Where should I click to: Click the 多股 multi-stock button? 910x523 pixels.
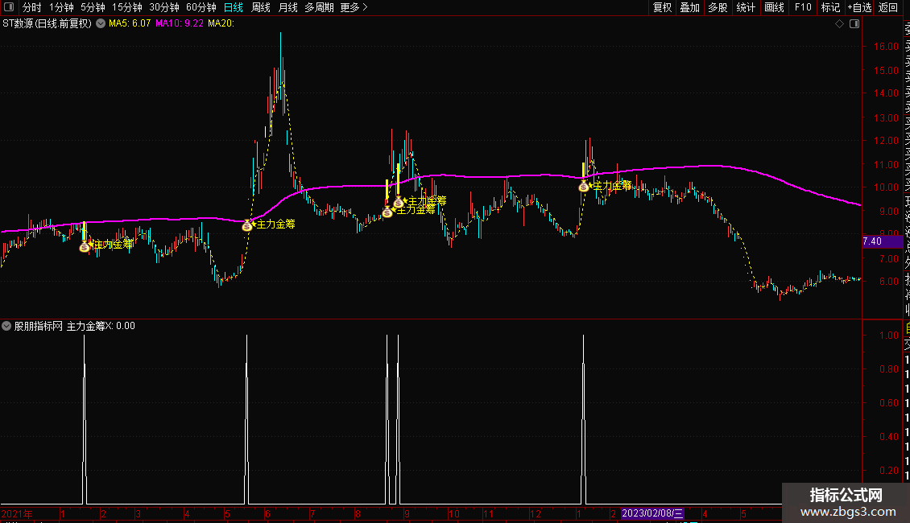tap(718, 7)
